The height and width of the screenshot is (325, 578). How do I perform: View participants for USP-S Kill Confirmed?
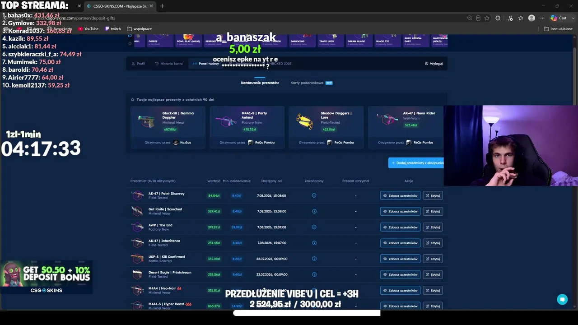[x=400, y=259]
